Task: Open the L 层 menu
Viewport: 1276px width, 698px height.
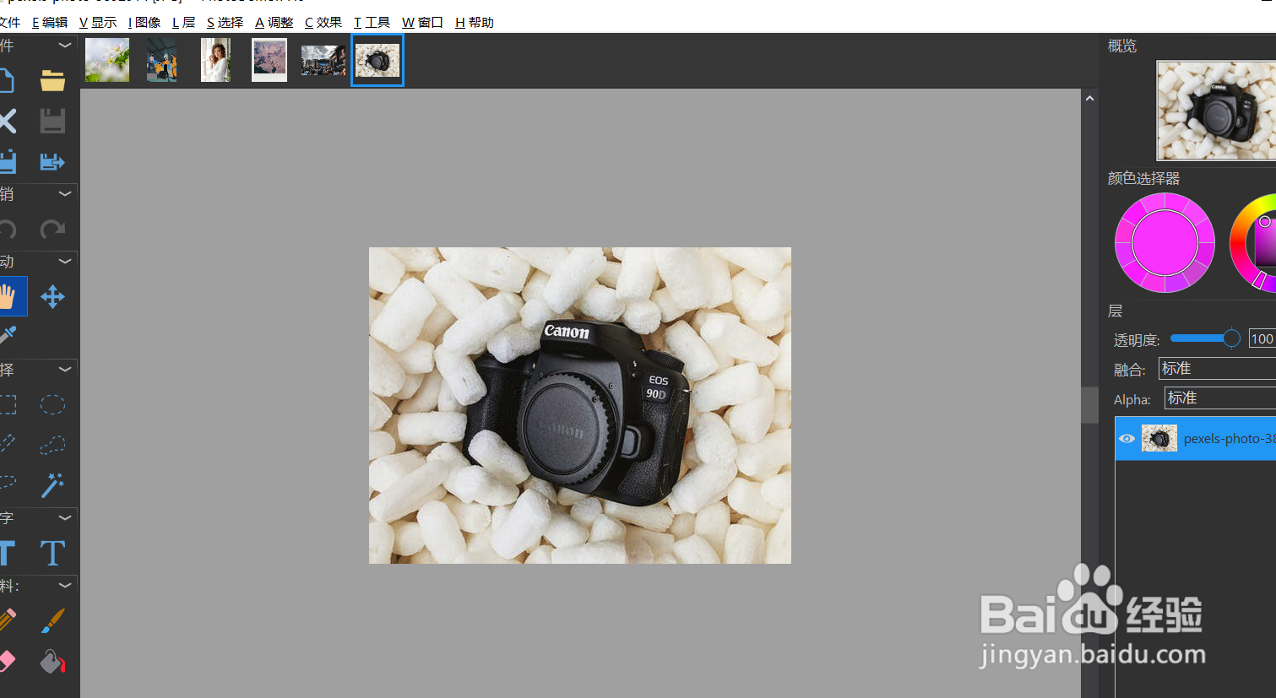Action: pos(183,23)
